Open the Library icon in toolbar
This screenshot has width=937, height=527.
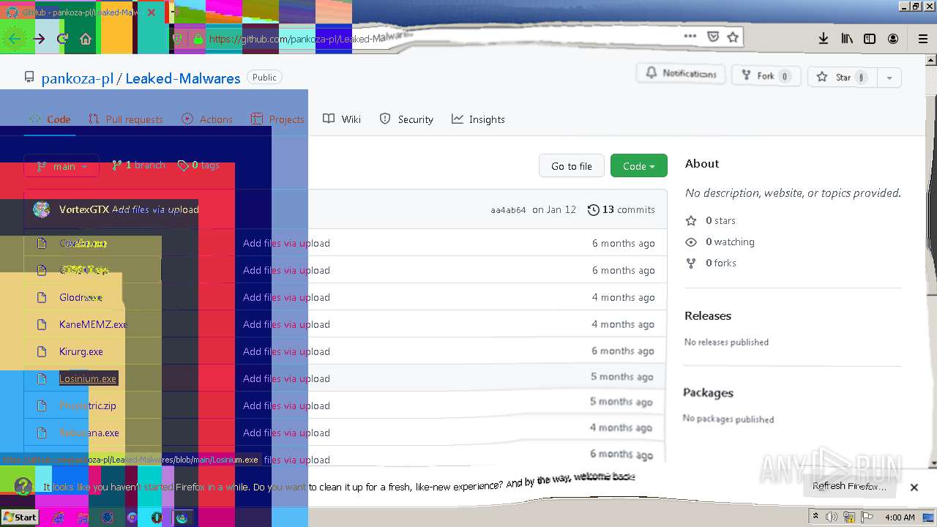pos(847,39)
